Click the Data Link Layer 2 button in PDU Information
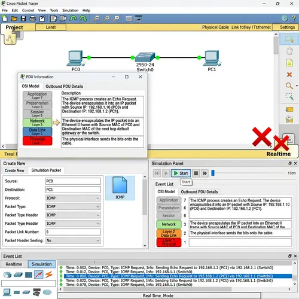The height and width of the screenshot is (299, 299). coord(37,132)
